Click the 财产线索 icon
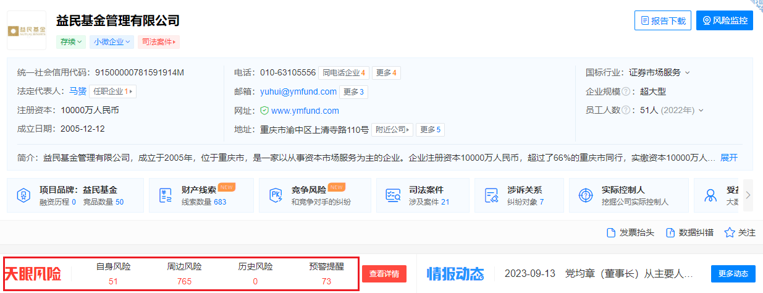 pyautogui.click(x=165, y=195)
